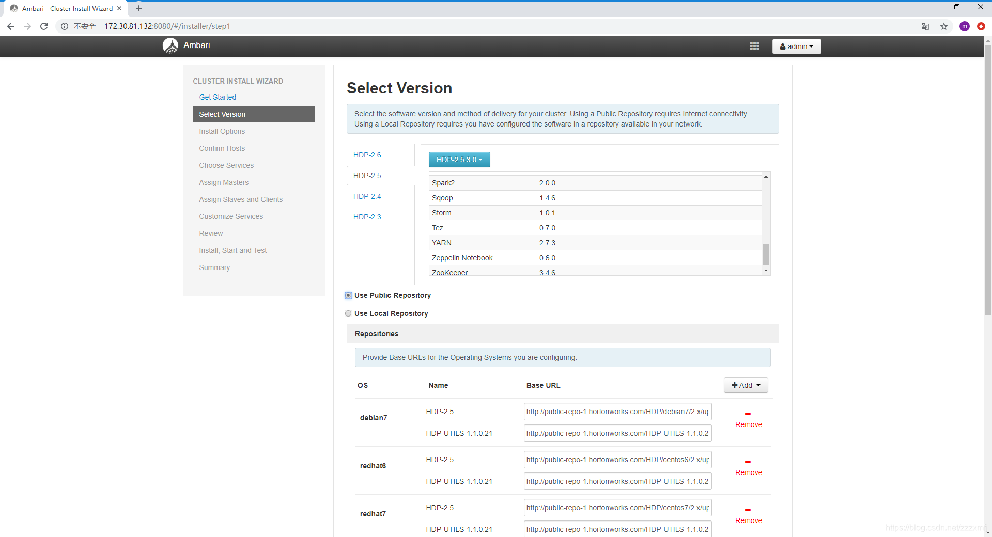Edit debian7 HDP-UTILS-1.1.0.21 base URL field
The height and width of the screenshot is (537, 992).
click(617, 433)
